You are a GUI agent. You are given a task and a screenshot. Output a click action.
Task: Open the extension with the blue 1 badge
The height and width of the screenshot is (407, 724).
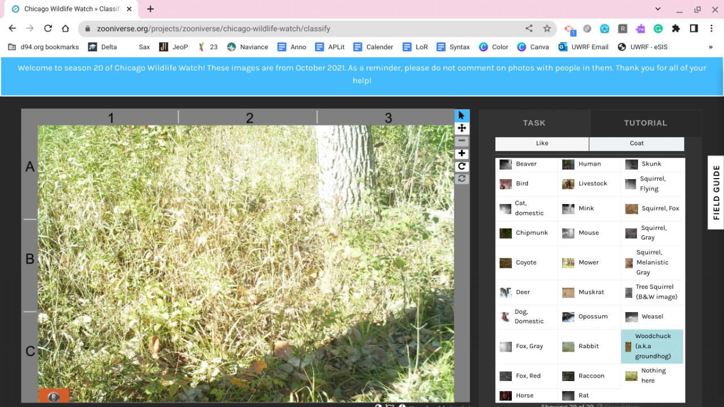coord(570,29)
